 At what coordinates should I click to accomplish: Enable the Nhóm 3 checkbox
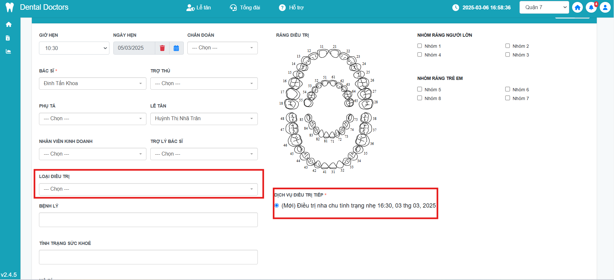click(507, 55)
